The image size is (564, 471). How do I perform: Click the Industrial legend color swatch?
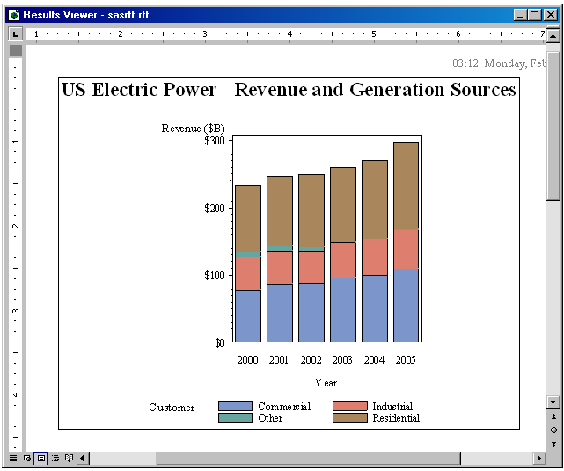coord(350,406)
